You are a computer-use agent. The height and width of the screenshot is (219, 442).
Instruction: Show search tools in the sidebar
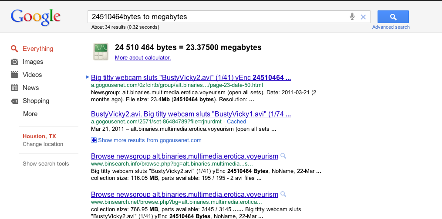coord(46,164)
